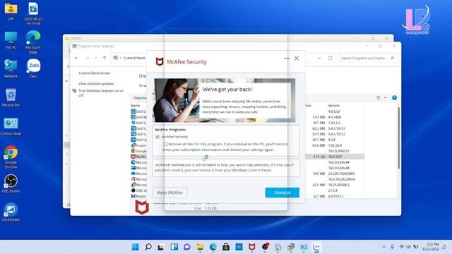Expand the view options dropdown arrow
The image size is (452, 254).
(x=385, y=98)
